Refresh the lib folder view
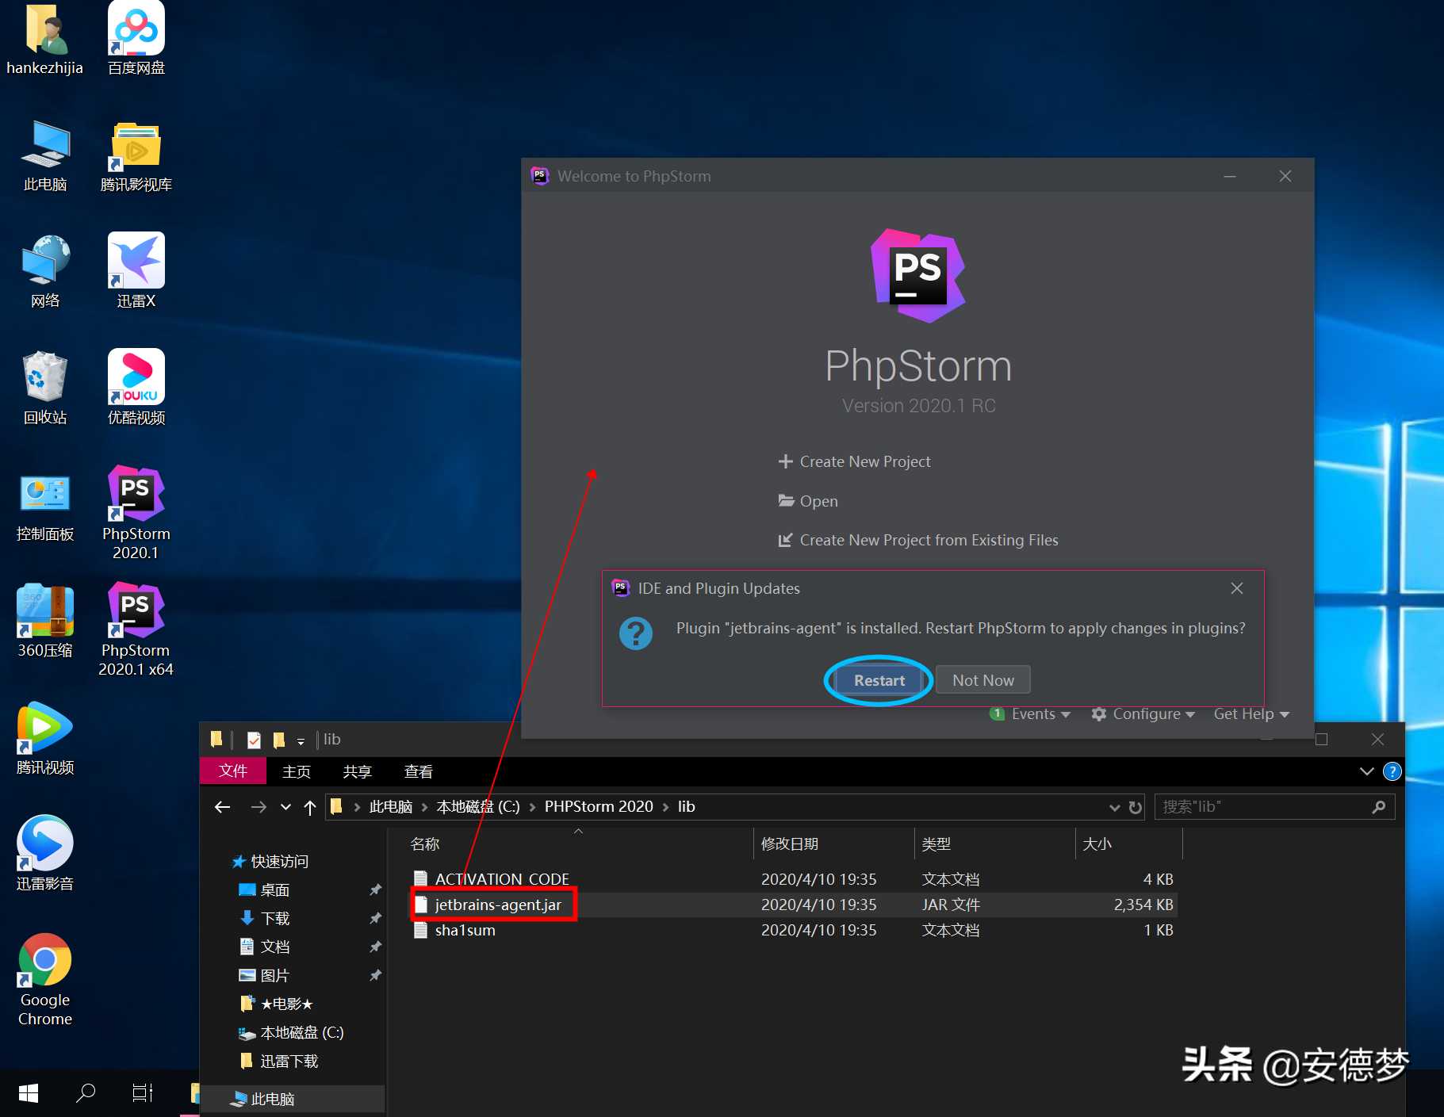 click(1136, 807)
